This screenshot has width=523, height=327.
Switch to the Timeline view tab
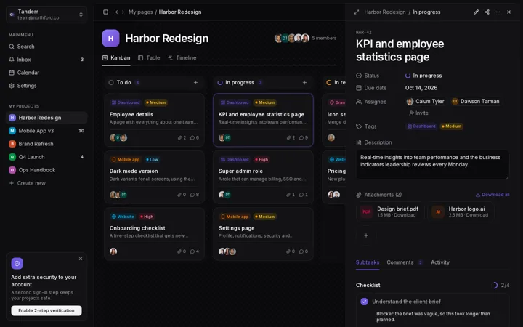pyautogui.click(x=182, y=57)
